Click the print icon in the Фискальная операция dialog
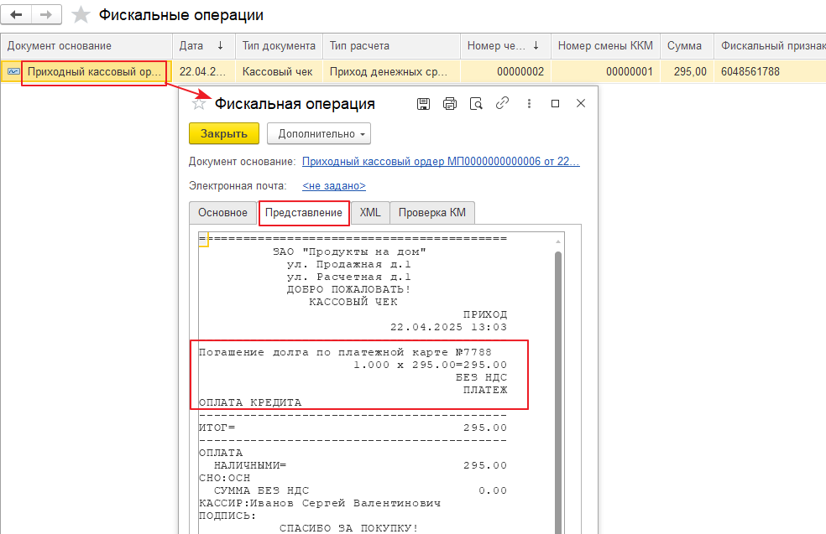Image resolution: width=826 pixels, height=534 pixels. click(450, 104)
